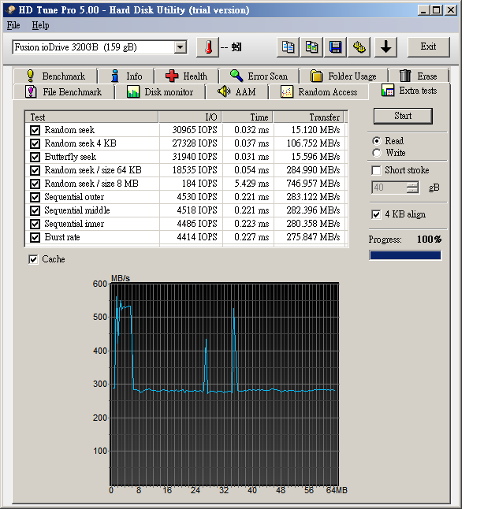Uncheck the Random seek 4 KB checkbox
This screenshot has height=509, width=484.
(35, 143)
